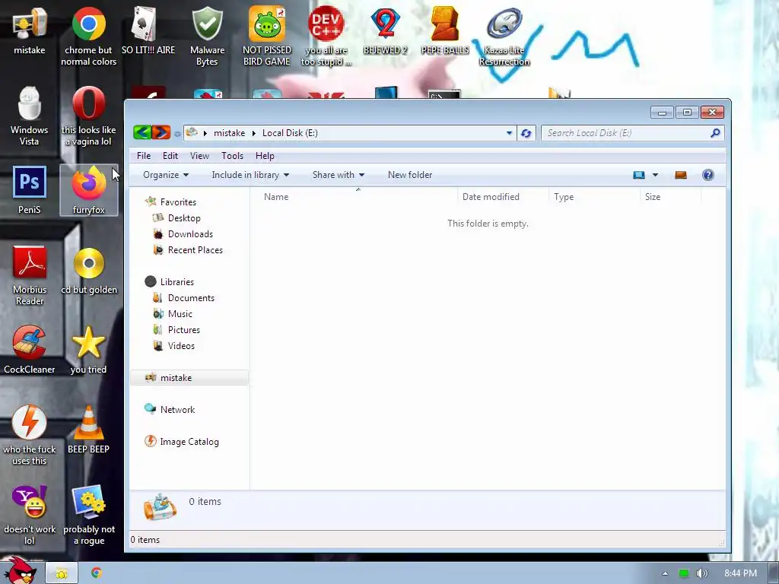Open the mistake computer desktop icon
The image size is (779, 584).
pyautogui.click(x=30, y=30)
